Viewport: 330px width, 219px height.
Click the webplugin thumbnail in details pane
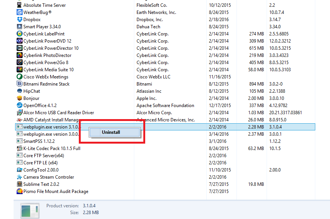point(30,211)
